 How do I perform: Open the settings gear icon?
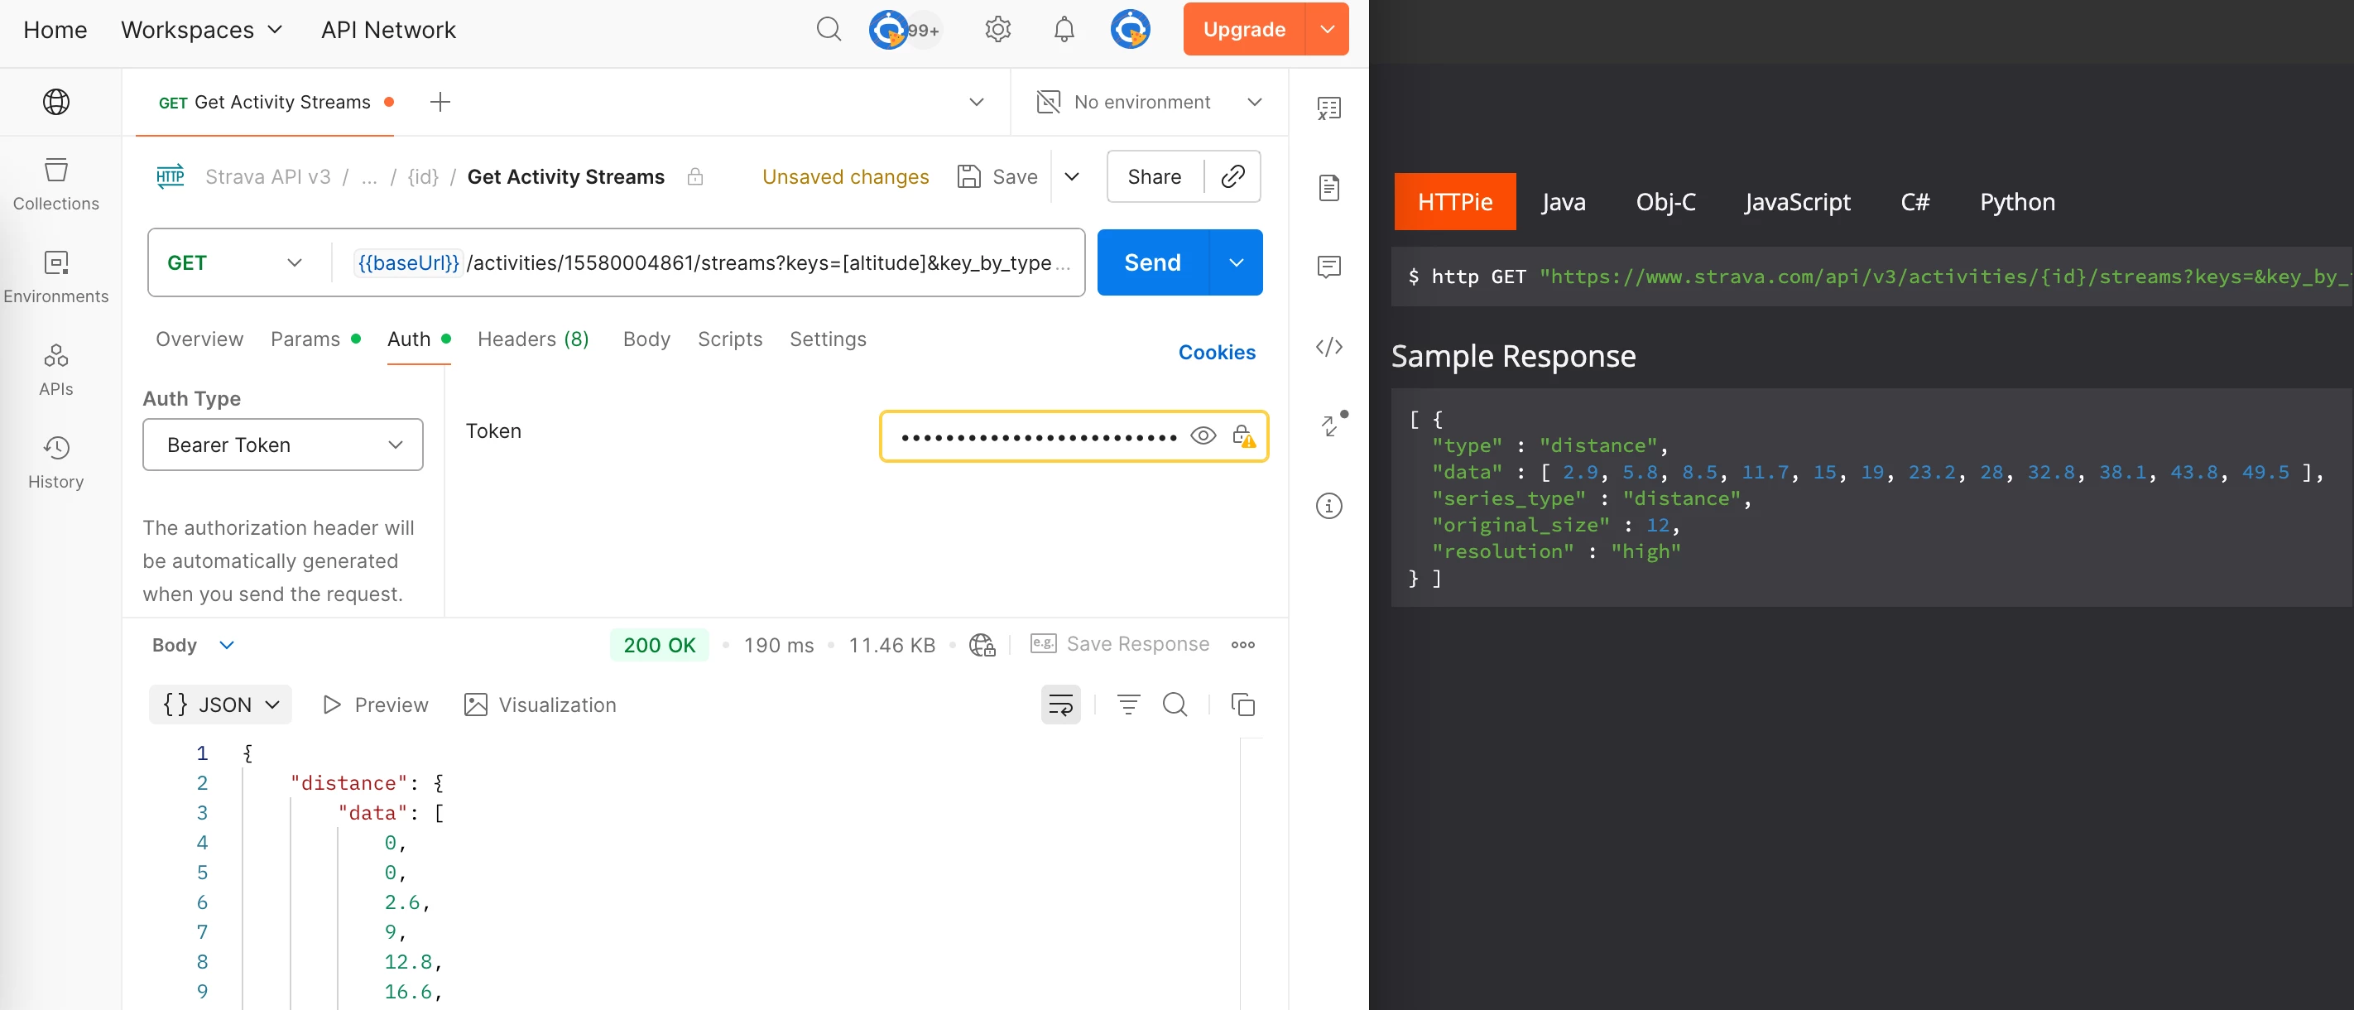(x=997, y=29)
